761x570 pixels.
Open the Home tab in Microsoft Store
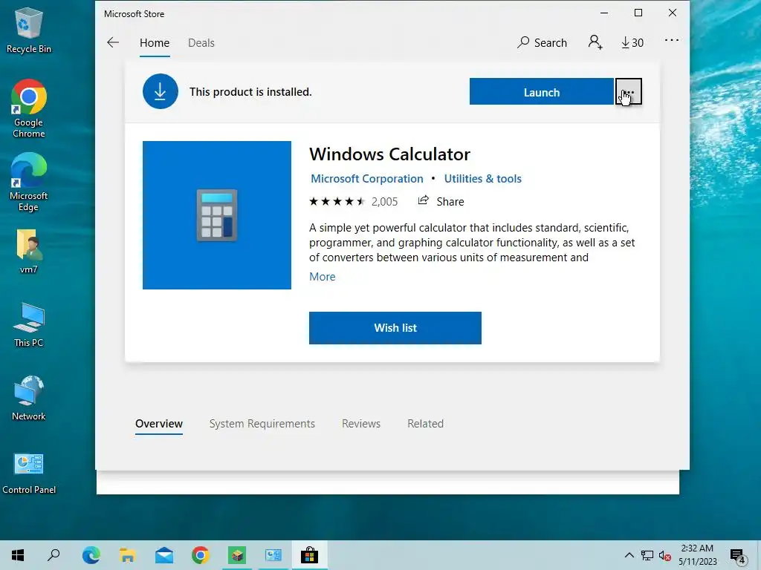click(x=155, y=42)
